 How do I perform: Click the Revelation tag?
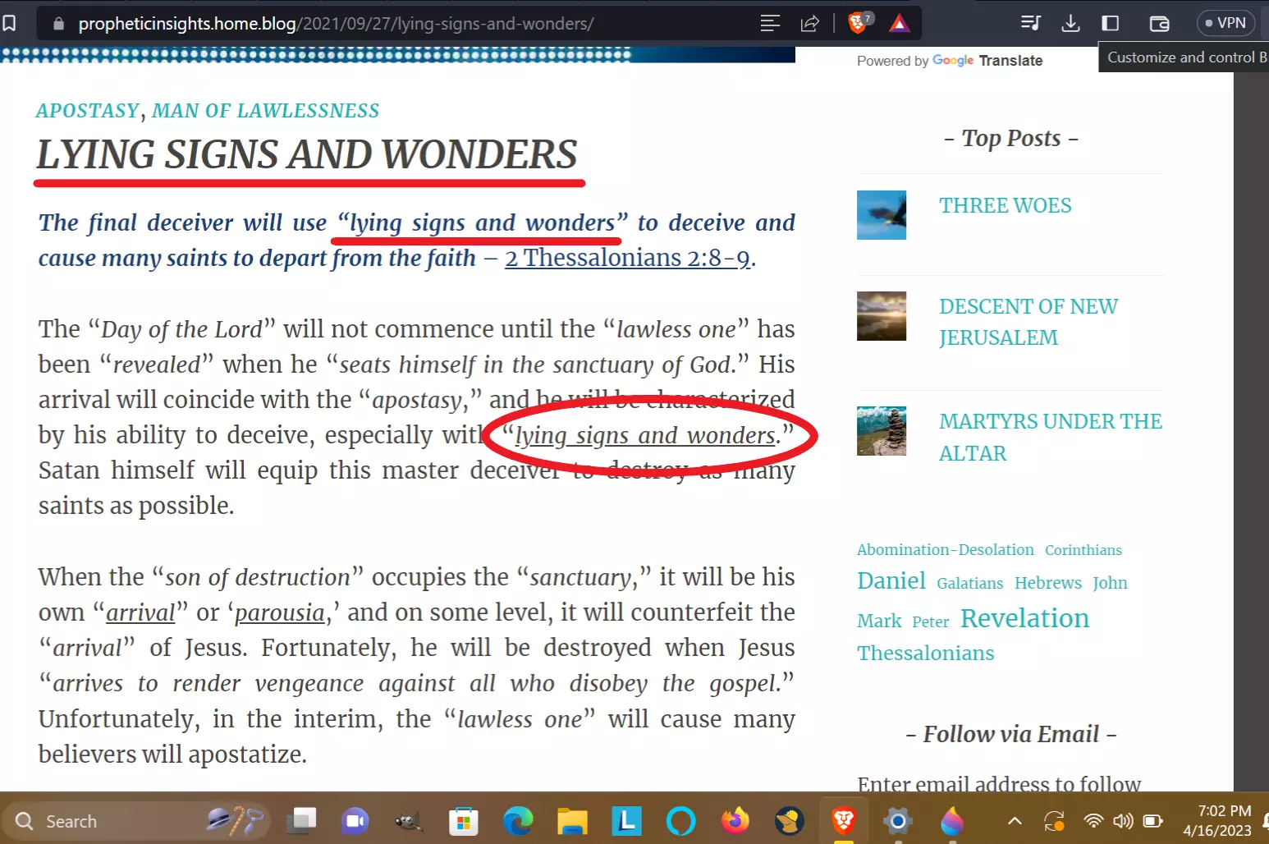tap(1024, 618)
